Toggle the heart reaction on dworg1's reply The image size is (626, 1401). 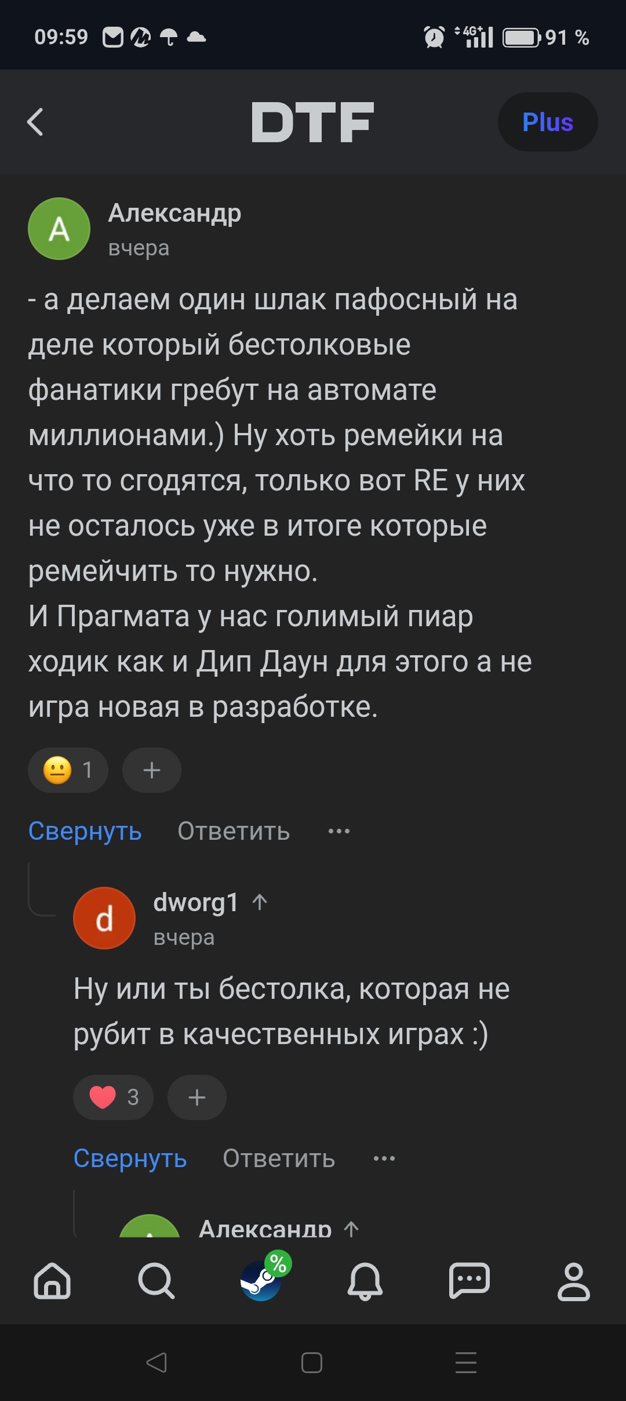113,1097
